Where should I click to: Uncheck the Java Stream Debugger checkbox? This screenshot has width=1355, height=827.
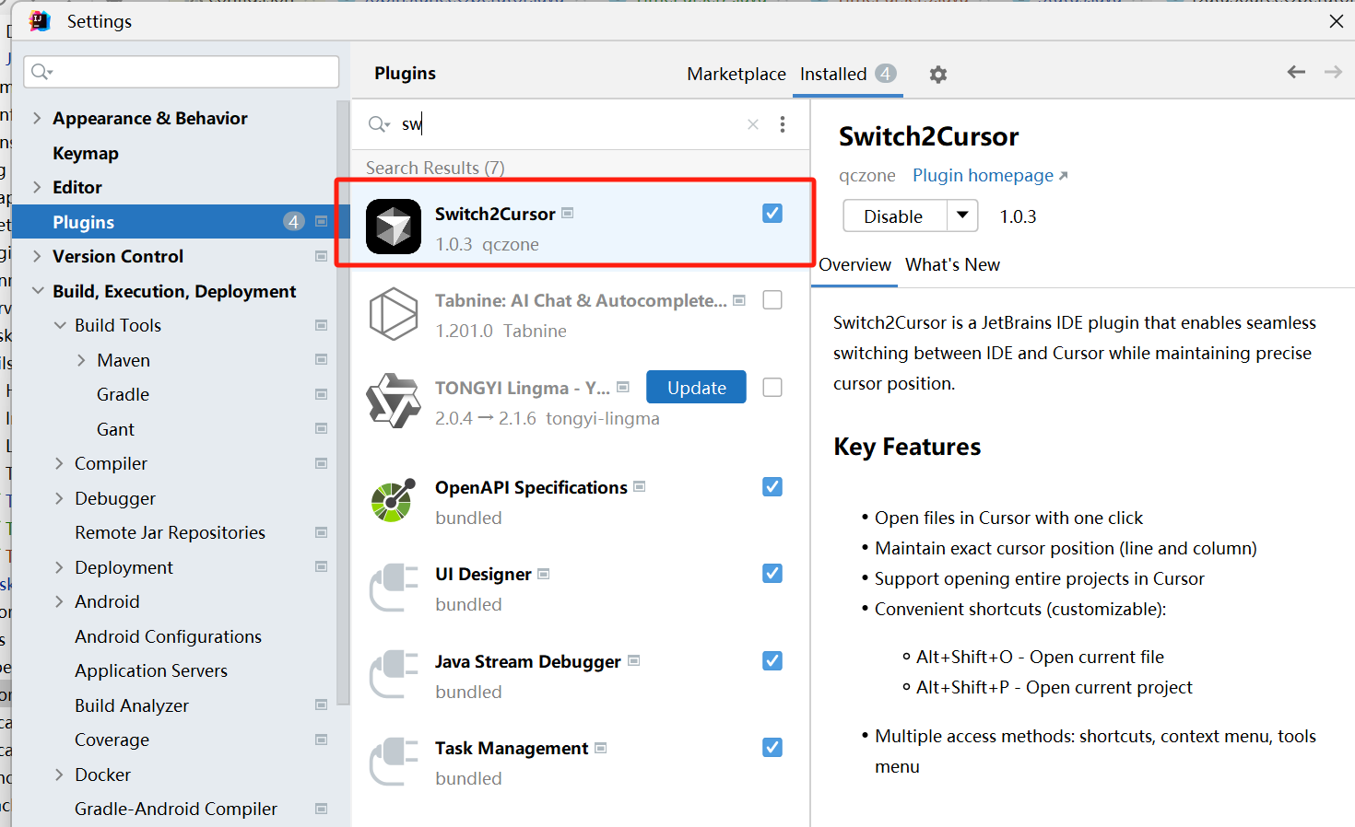point(772,660)
